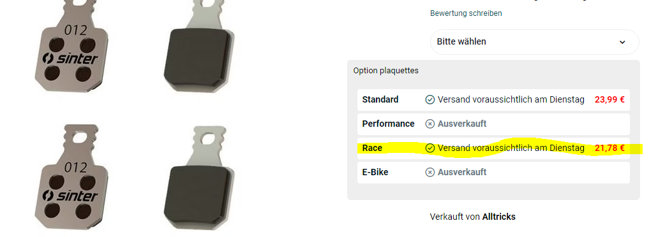This screenshot has height=237, width=672.
Task: Choose the sold-out E-Bike option
Action: 493,173
